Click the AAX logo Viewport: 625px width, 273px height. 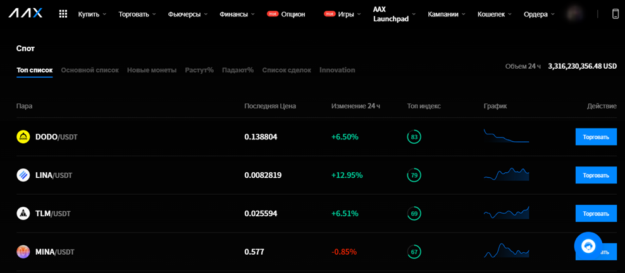(x=25, y=14)
